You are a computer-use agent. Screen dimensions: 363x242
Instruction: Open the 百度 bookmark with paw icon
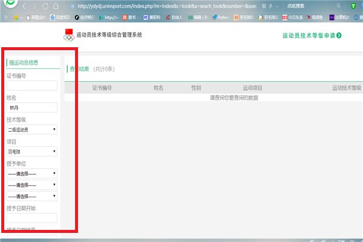tap(60, 18)
